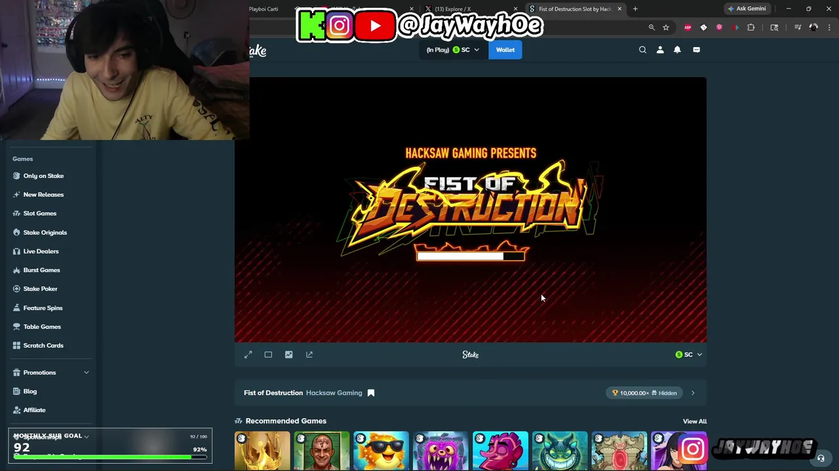
Task: Open the notifications bell
Action: point(677,50)
